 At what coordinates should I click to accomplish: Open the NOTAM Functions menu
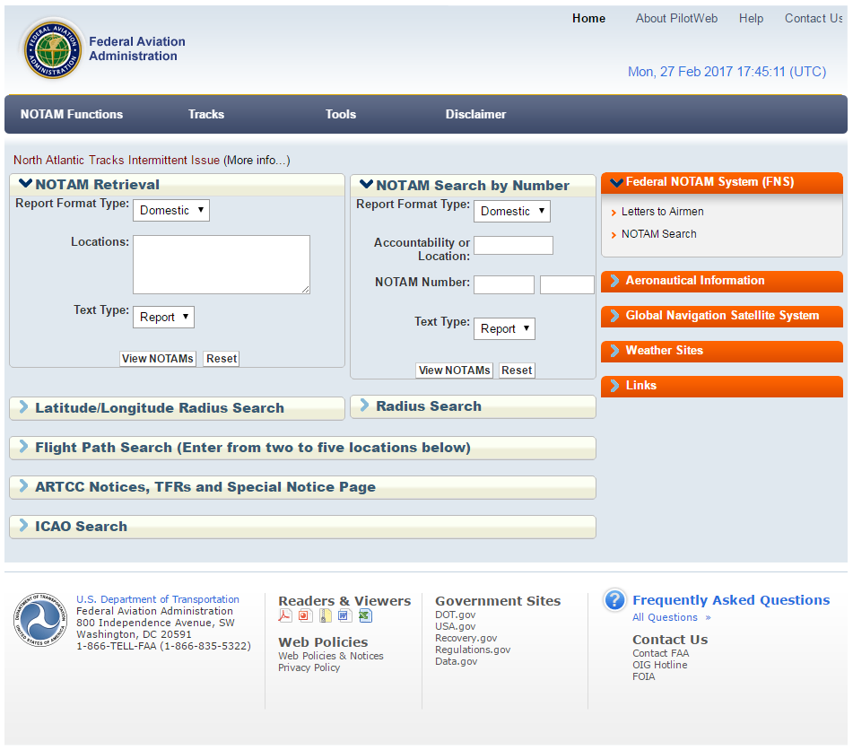click(72, 114)
